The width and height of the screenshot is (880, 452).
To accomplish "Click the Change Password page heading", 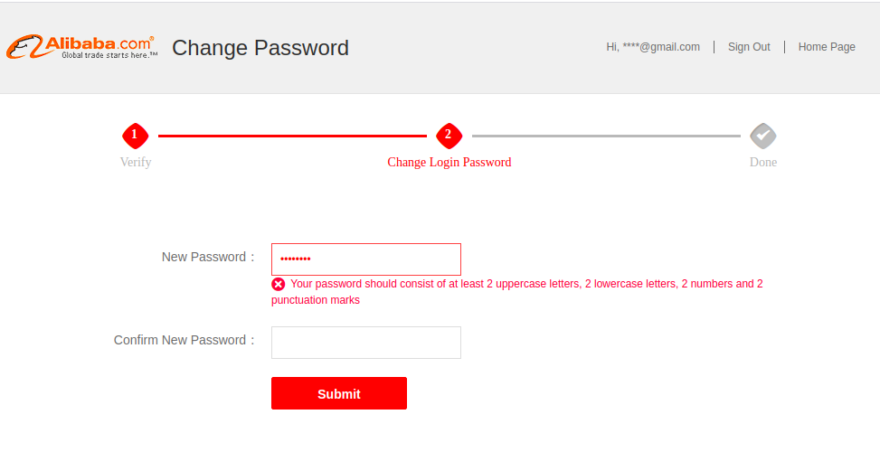I will 260,48.
